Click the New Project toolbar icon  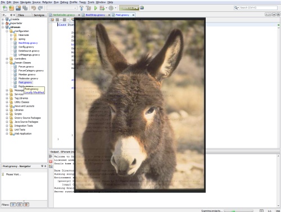[x=11, y=8]
